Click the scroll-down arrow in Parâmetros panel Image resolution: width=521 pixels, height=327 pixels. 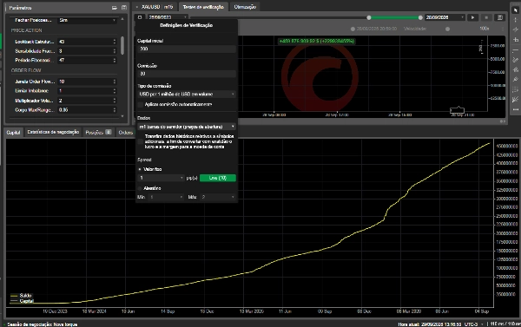122,116
